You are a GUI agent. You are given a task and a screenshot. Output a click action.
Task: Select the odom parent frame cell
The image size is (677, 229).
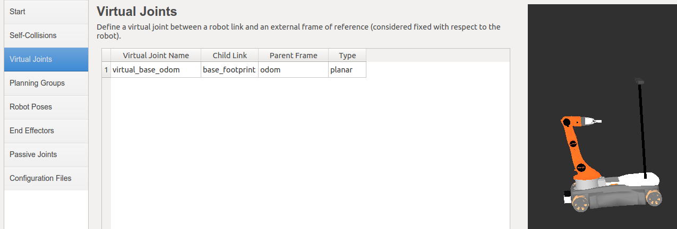pos(293,70)
